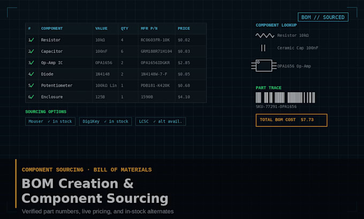Click the Verified part numbers subtitle text
The image size is (364, 219).
pyautogui.click(x=98, y=212)
